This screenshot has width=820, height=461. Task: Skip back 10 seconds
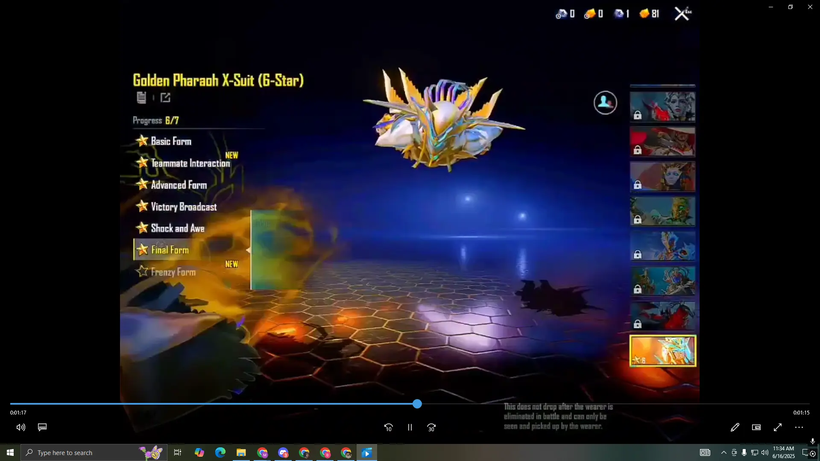pyautogui.click(x=388, y=427)
